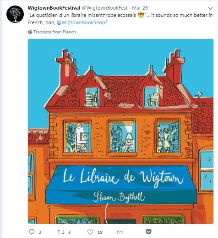
Task: Enlarge the Le Libraire de Wigtown cover image
Action: (120, 131)
